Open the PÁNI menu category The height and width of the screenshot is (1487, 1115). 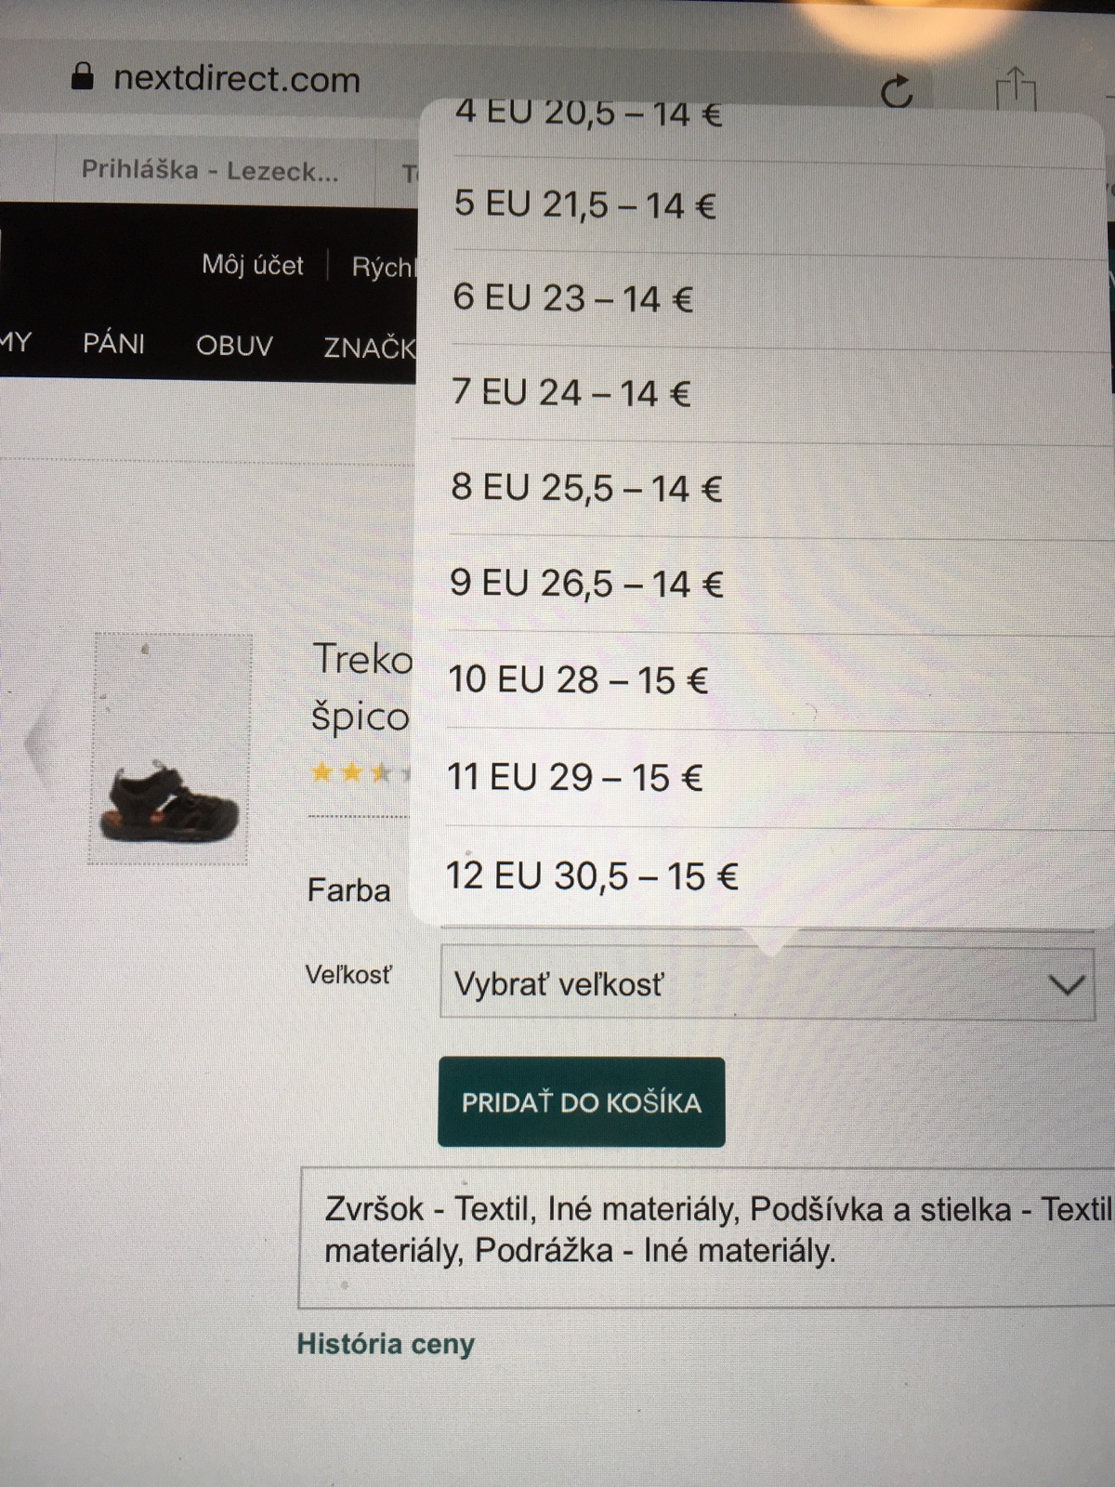click(x=113, y=344)
